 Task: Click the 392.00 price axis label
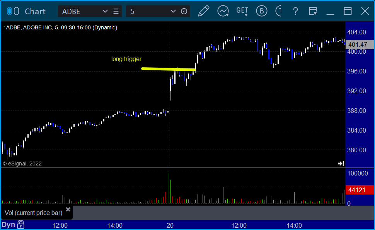(x=356, y=91)
